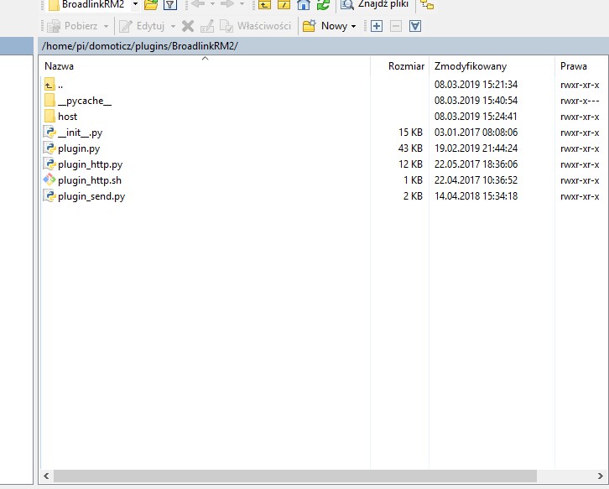Image resolution: width=609 pixels, height=489 pixels.
Task: Sort by Zmodyfikowany column header
Action: [x=471, y=66]
